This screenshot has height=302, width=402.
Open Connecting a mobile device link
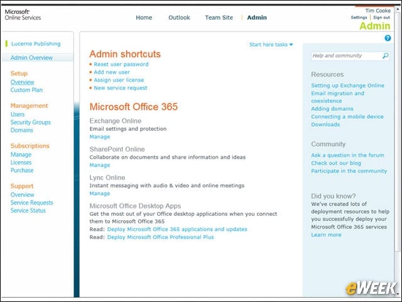[x=347, y=116]
